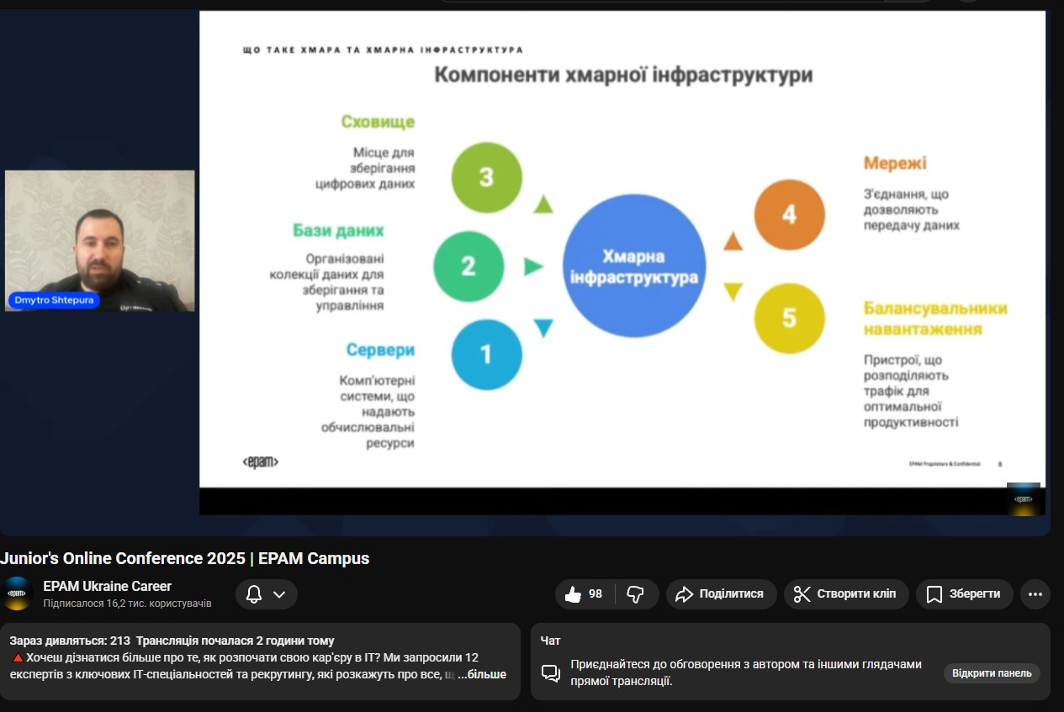Click the Поділитися share arrow button
Screen dimensions: 1064x712
pyautogui.click(x=720, y=594)
